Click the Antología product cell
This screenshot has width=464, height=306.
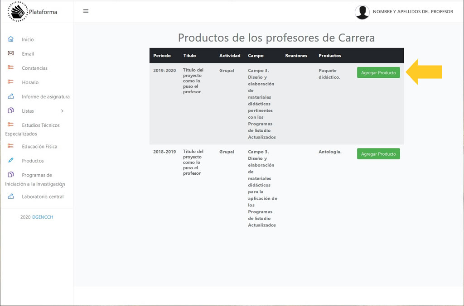click(330, 152)
